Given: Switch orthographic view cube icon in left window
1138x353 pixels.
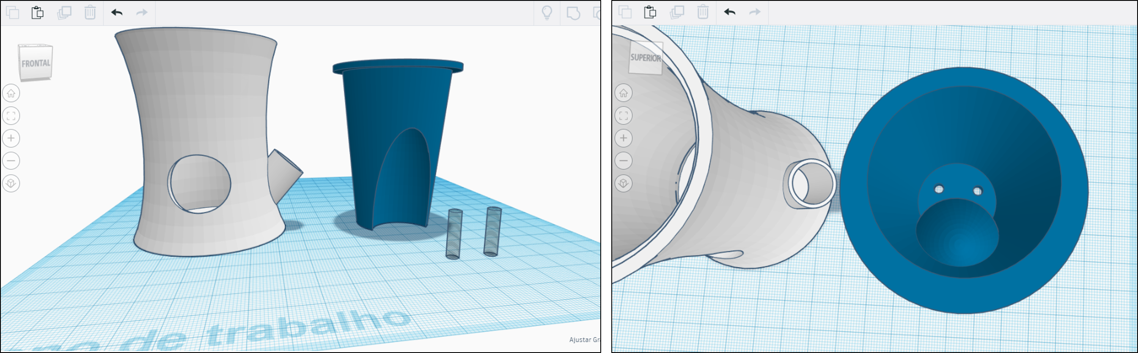Looking at the screenshot, I should coord(11,183).
